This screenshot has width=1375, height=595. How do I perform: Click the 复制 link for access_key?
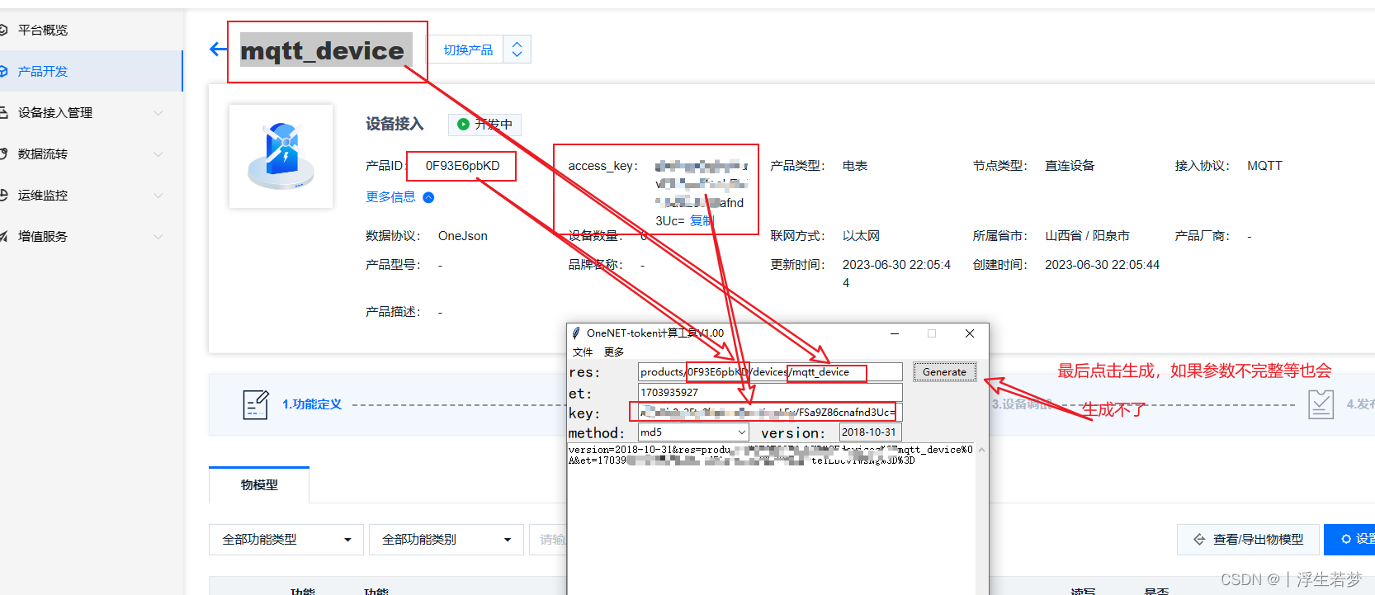pyautogui.click(x=702, y=221)
